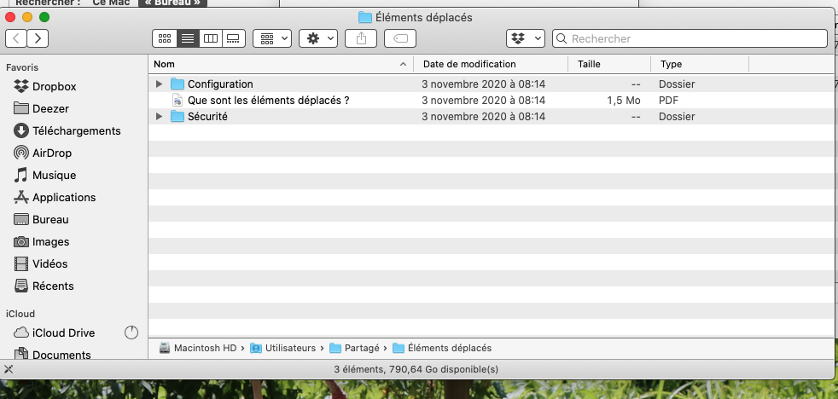Toggle sort direction arrow in Nom header
The height and width of the screenshot is (399, 838).
[x=403, y=65]
